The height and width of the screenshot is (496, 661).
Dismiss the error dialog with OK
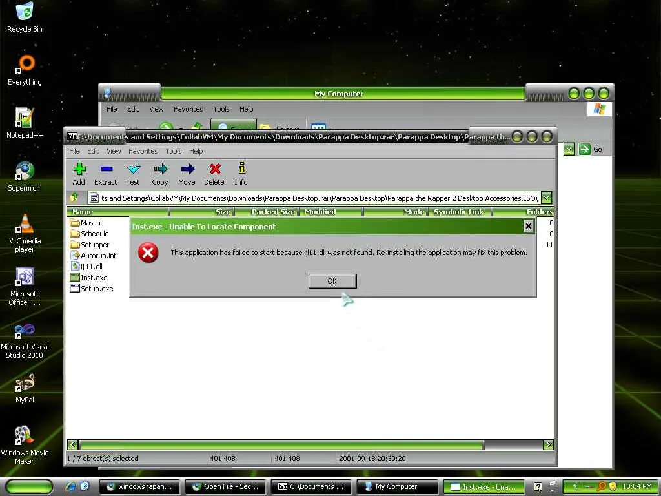(332, 281)
